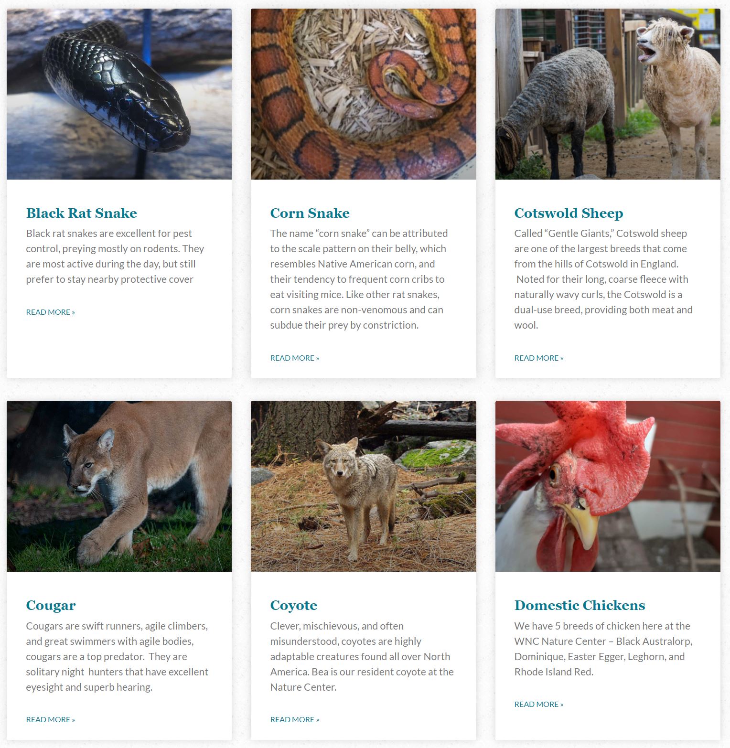This screenshot has height=748, width=730.
Task: Open the Black Rat Snake photo
Action: pos(119,94)
